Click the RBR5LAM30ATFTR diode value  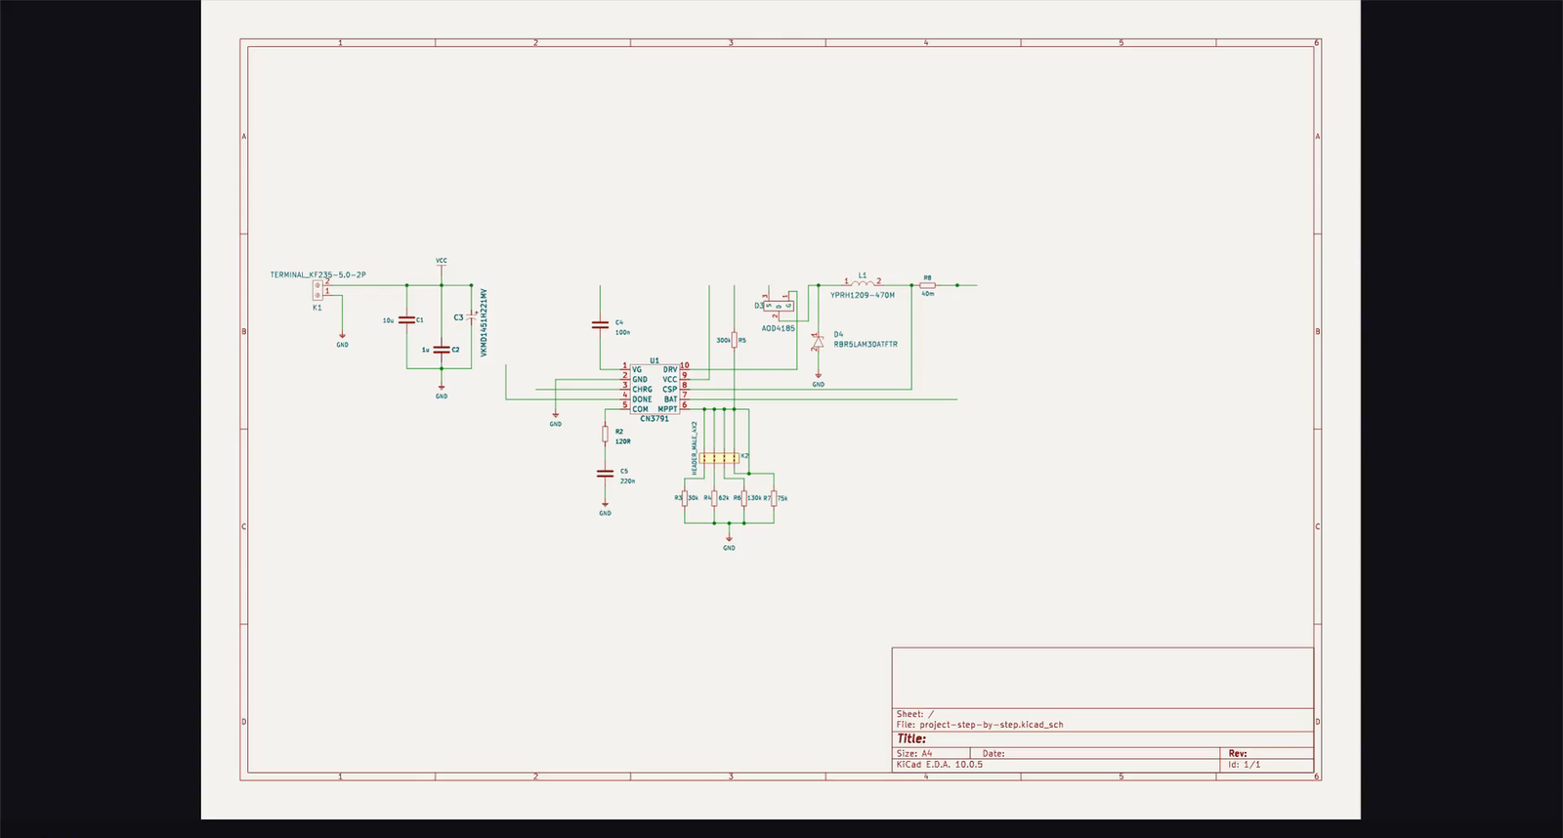[866, 344]
